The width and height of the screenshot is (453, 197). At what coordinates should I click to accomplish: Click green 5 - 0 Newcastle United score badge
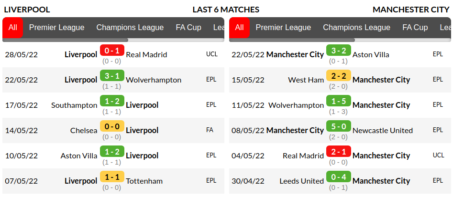coord(338,126)
